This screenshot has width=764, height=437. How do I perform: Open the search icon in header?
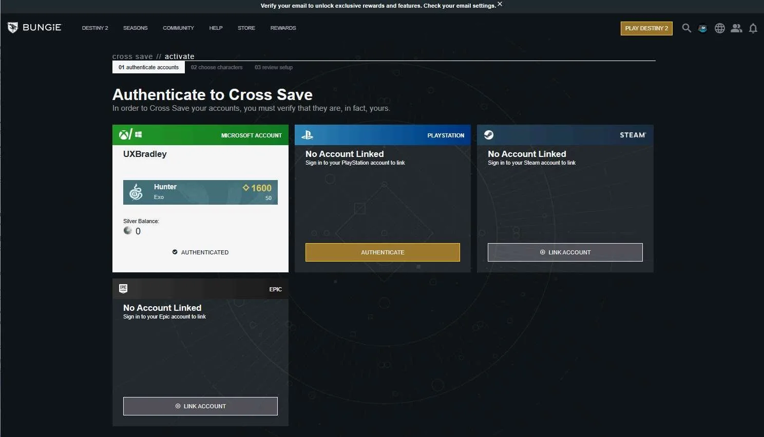click(x=686, y=28)
